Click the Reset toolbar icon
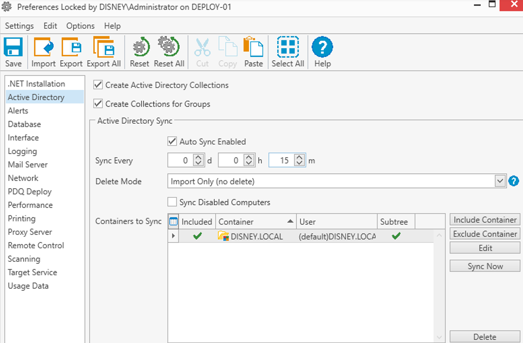523x343 pixels. (141, 47)
